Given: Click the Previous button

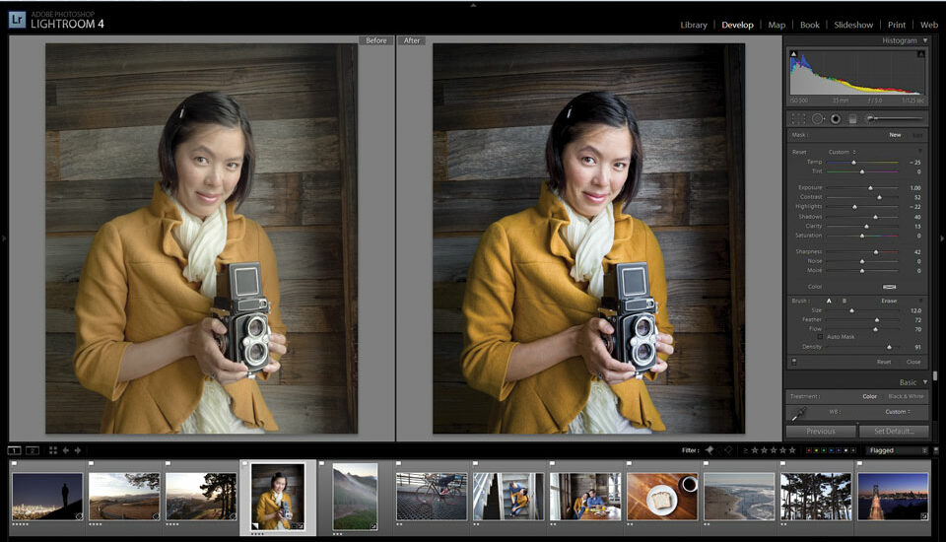Looking at the screenshot, I should coord(820,431).
